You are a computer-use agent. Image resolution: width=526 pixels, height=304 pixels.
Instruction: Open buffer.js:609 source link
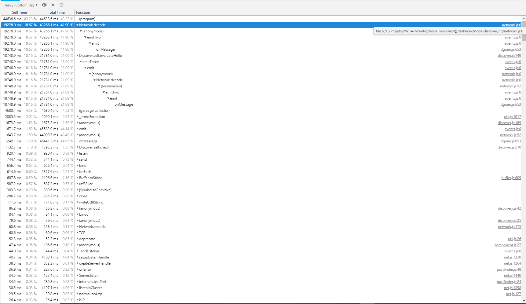click(511, 178)
